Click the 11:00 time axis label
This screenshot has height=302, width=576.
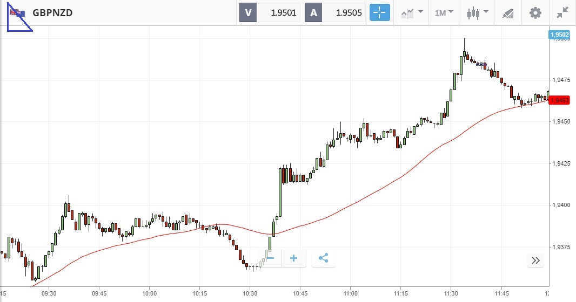coord(350,293)
